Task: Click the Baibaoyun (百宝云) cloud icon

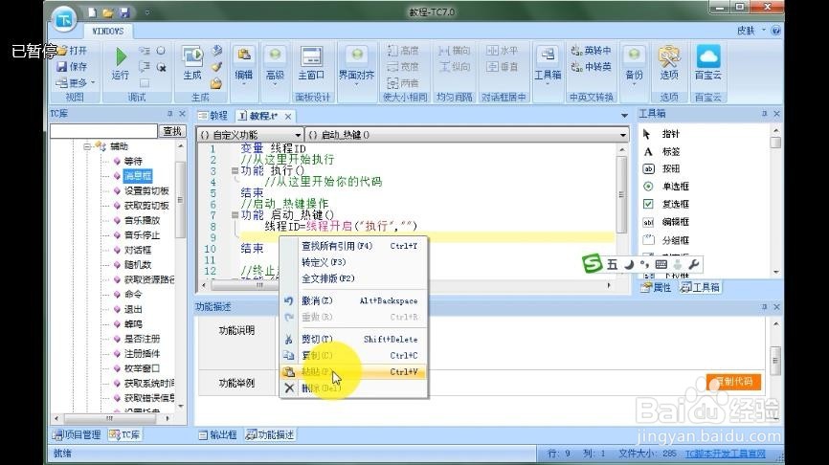Action: [x=708, y=56]
